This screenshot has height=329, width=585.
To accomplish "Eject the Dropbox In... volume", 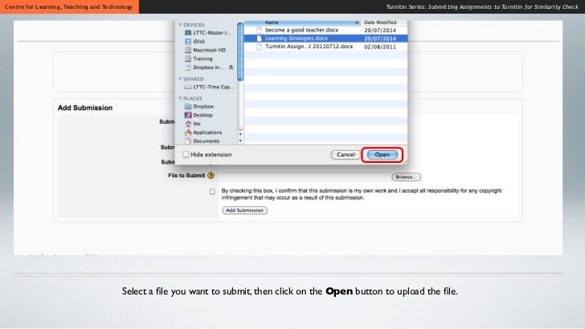I will pos(231,67).
